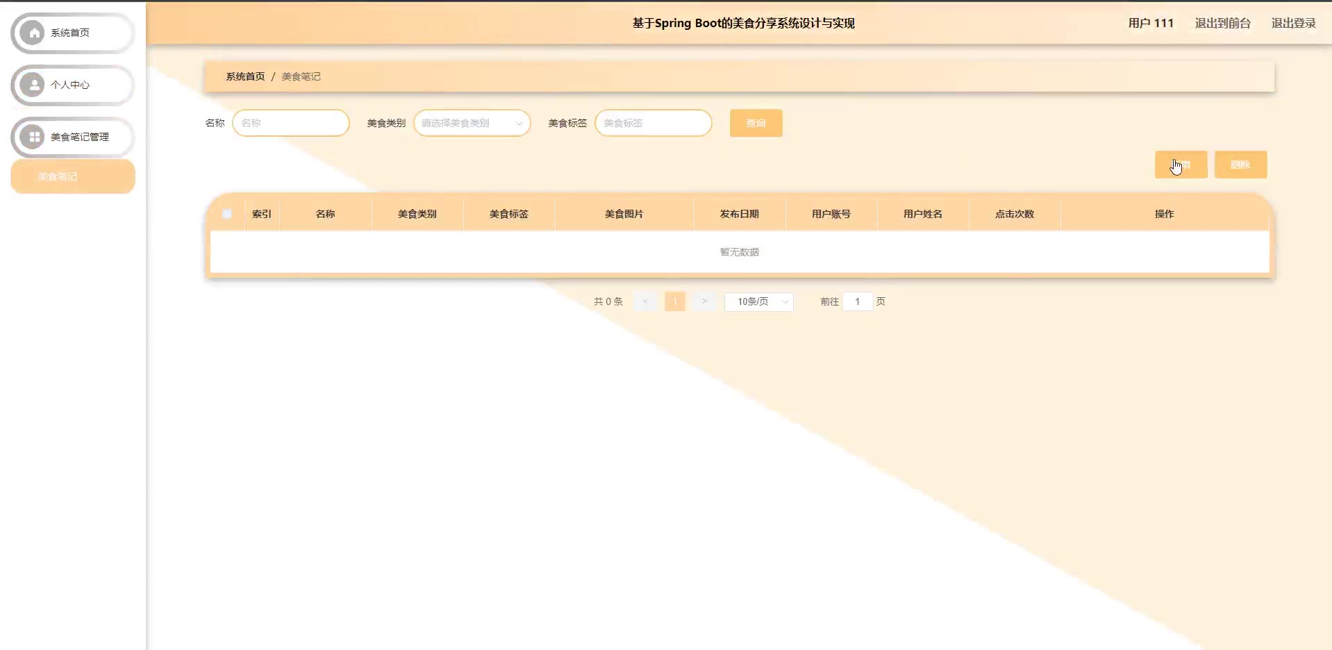Screen dimensions: 1332x650
Task: Click the 美食图片 column header
Action: 624,214
